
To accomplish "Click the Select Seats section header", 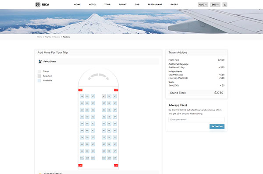I will click(98, 61).
